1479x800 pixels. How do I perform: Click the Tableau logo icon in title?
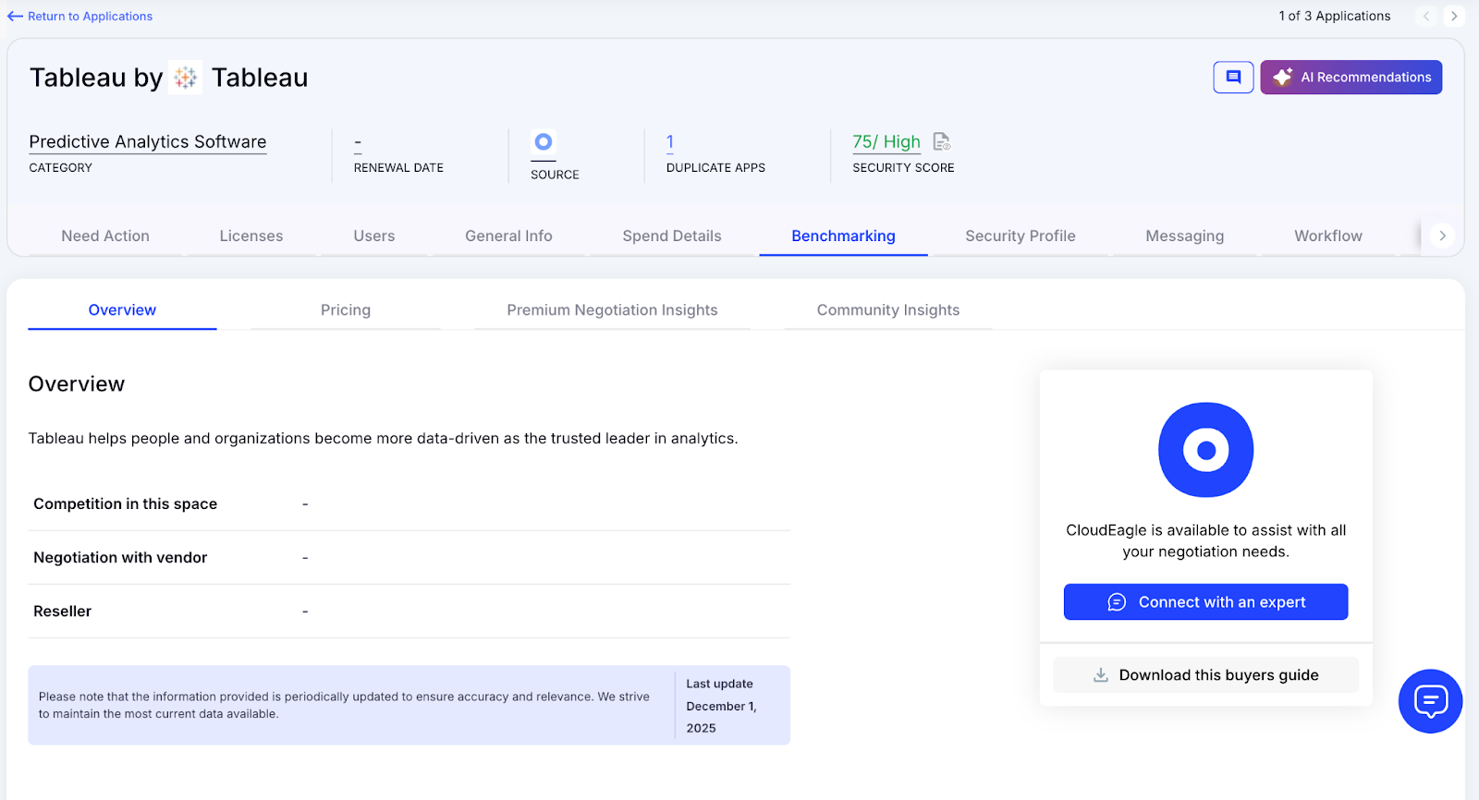186,78
